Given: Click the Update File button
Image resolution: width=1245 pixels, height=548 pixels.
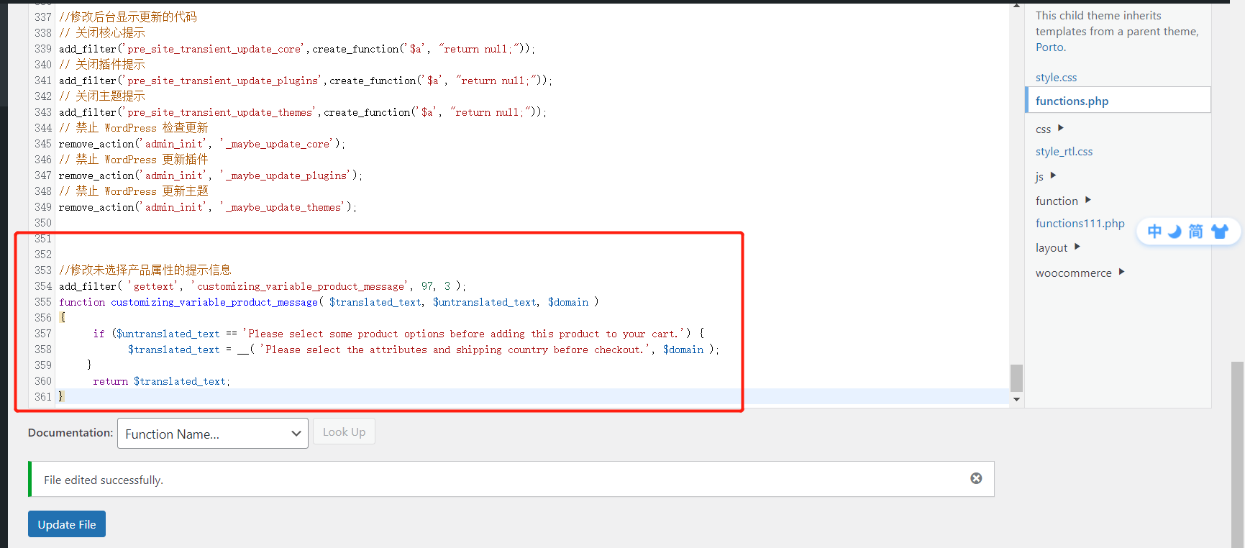Looking at the screenshot, I should coord(67,524).
